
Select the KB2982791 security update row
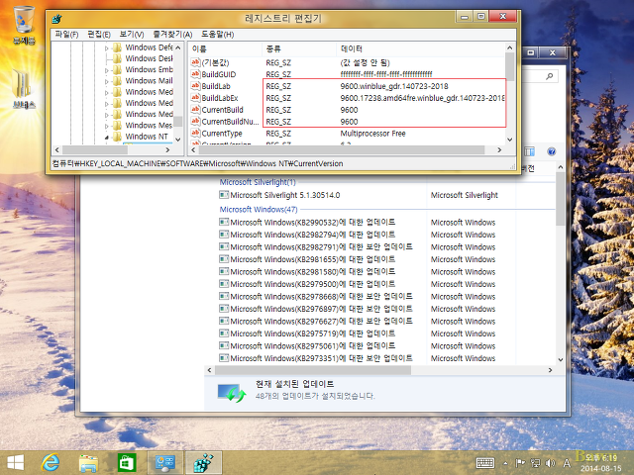386,246
